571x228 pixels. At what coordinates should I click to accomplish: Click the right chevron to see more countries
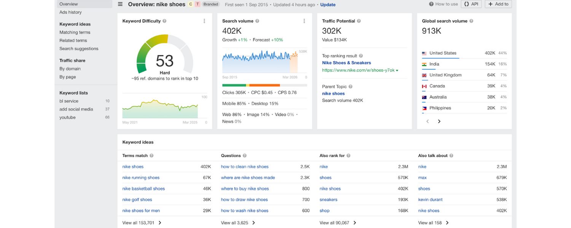[x=439, y=121]
